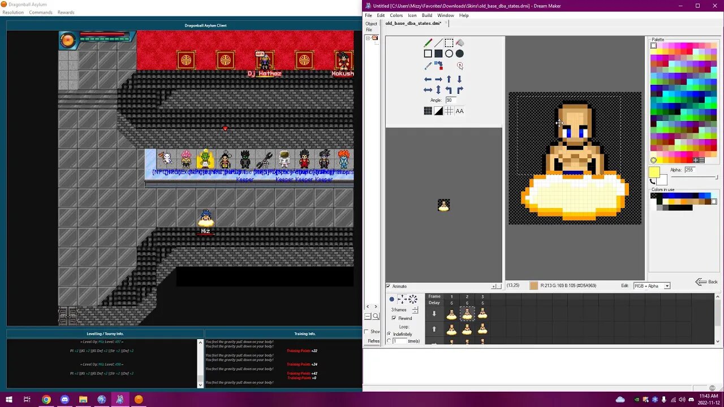The image size is (724, 407).
Task: Open the Colors menu
Action: click(397, 15)
